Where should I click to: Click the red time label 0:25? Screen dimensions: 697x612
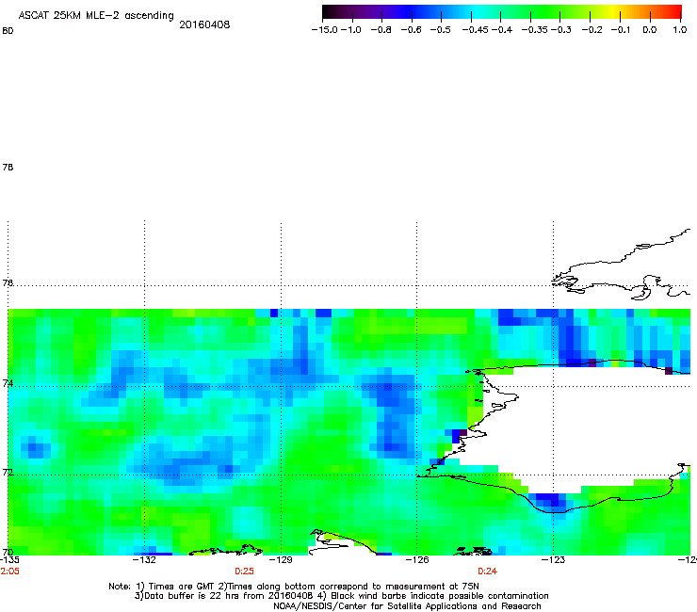[x=245, y=572]
